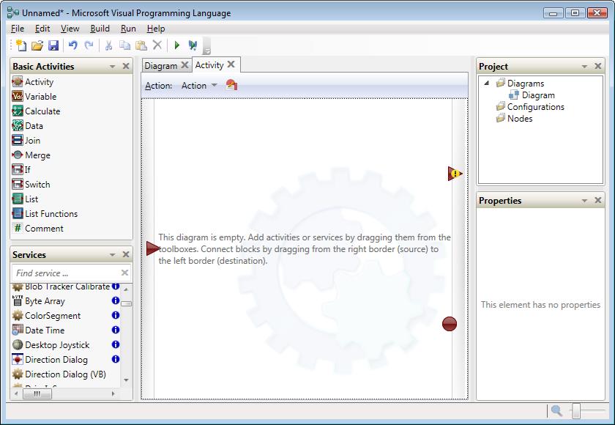Screen dimensions: 615x425
Task: Select the Merge block icon
Action: 18,155
